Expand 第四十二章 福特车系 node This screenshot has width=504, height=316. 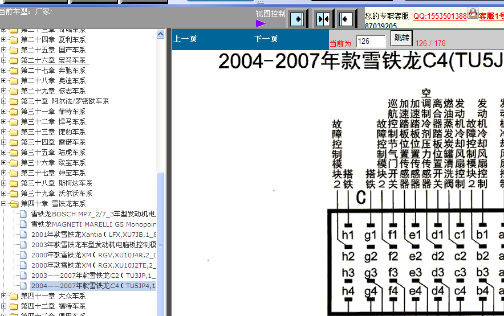tap(3, 306)
